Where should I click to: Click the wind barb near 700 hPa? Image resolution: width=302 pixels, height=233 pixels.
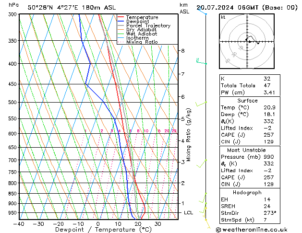[x=202, y=162]
